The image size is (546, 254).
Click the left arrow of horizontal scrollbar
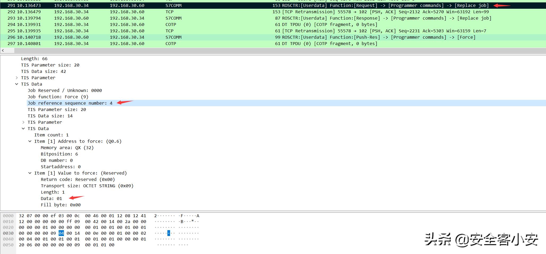click(3, 50)
